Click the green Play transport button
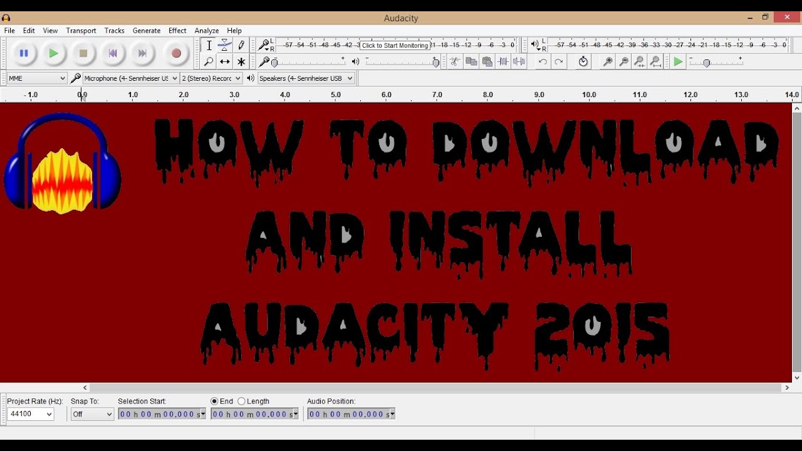802x451 pixels. pos(54,54)
